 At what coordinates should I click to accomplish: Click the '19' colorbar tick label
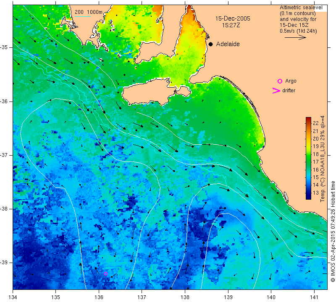(x=316, y=146)
